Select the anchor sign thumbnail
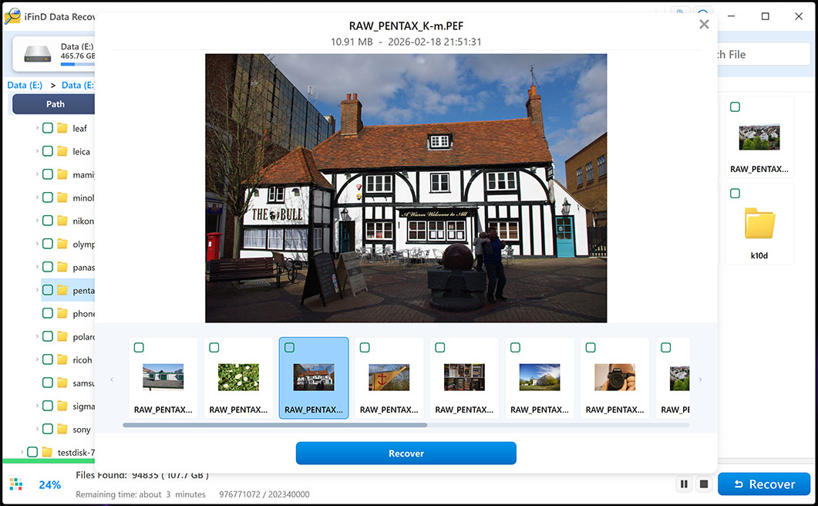The height and width of the screenshot is (506, 818). (389, 377)
